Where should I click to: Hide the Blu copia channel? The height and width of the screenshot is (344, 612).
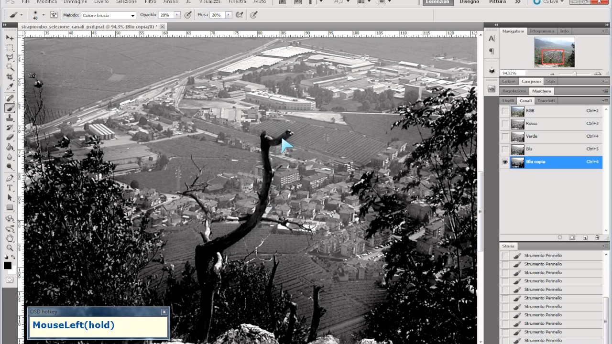(505, 162)
